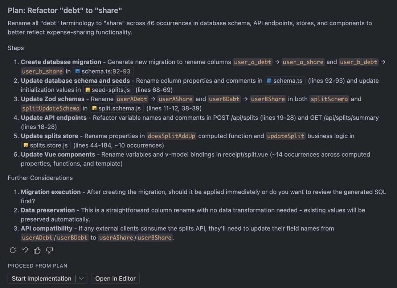Click the Plan: Refactor "debt" to "share" heading
This screenshot has width=397, height=288.
(65, 11)
